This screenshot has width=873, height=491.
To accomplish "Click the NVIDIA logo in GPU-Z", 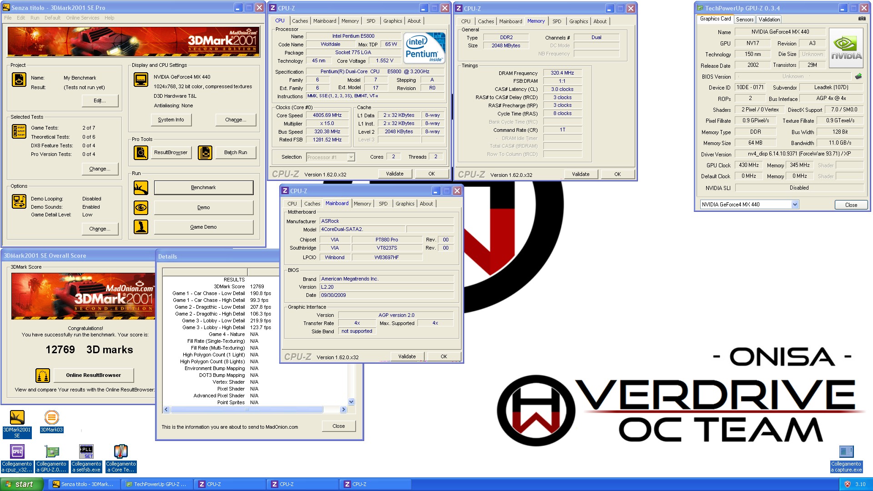I will 846,48.
